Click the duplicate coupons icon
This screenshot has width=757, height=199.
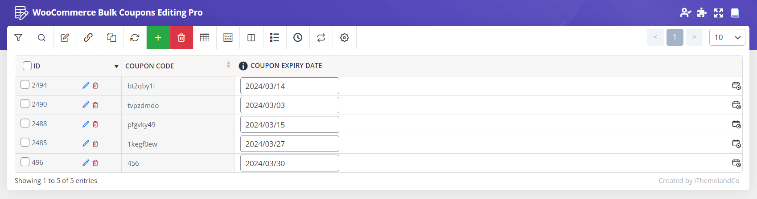[x=111, y=38]
